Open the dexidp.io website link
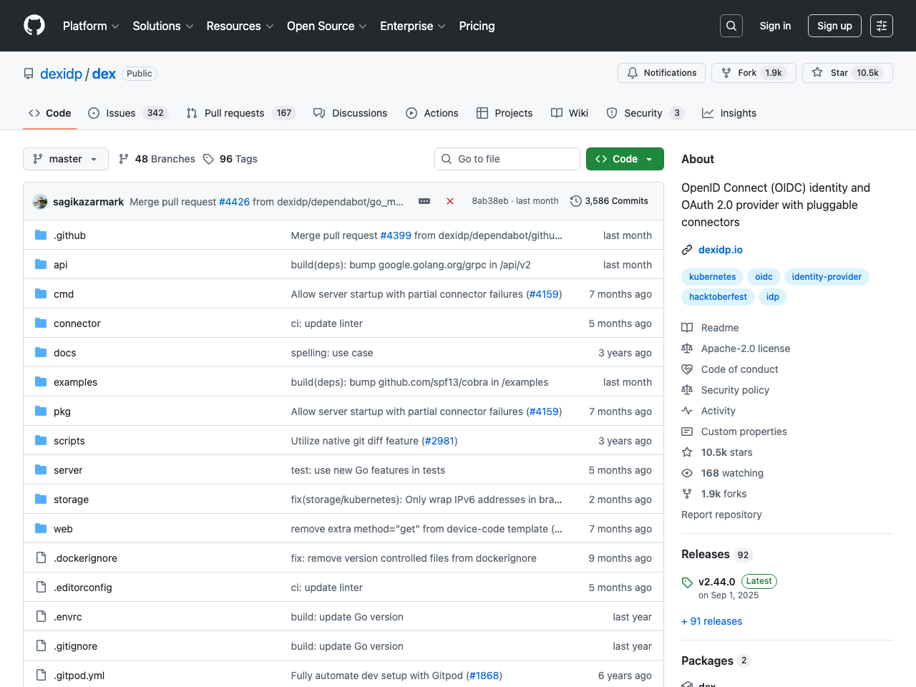This screenshot has height=687, width=916. coord(721,250)
